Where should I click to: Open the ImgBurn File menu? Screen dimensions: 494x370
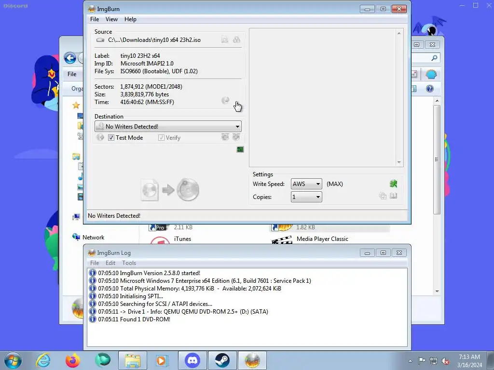[x=95, y=19]
